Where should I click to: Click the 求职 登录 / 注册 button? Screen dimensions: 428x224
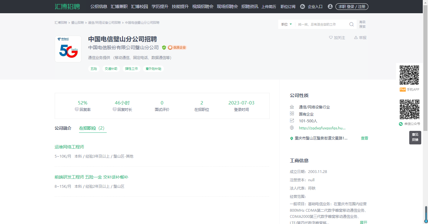[352, 6]
